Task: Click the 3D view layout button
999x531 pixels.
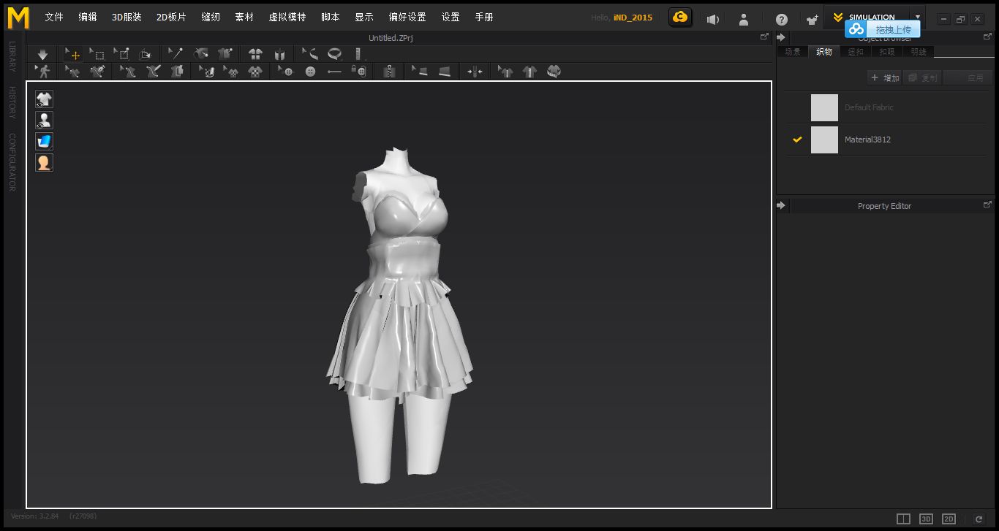Action: (926, 519)
